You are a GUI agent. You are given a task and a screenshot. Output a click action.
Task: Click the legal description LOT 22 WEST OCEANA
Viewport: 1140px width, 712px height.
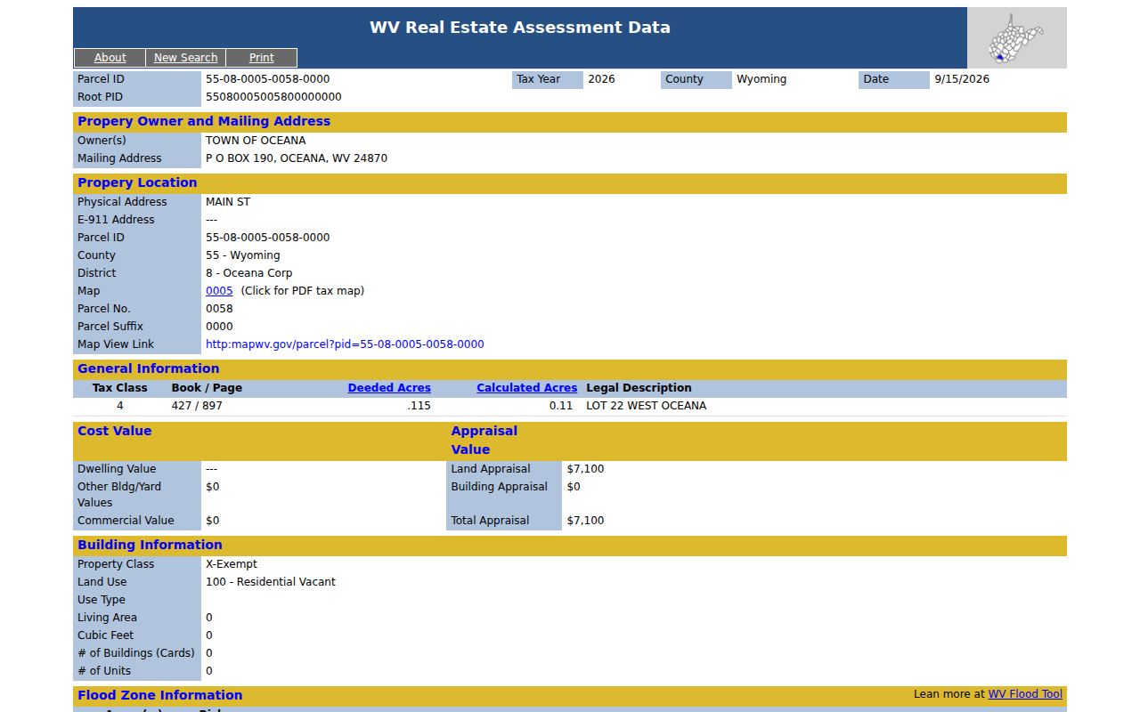click(646, 406)
